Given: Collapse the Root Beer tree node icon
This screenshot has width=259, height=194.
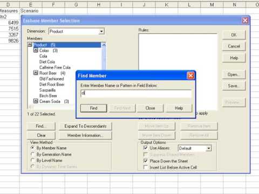Looking at the screenshot, I should (x=36, y=73).
